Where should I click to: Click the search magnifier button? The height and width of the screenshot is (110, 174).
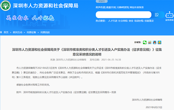click(157, 15)
